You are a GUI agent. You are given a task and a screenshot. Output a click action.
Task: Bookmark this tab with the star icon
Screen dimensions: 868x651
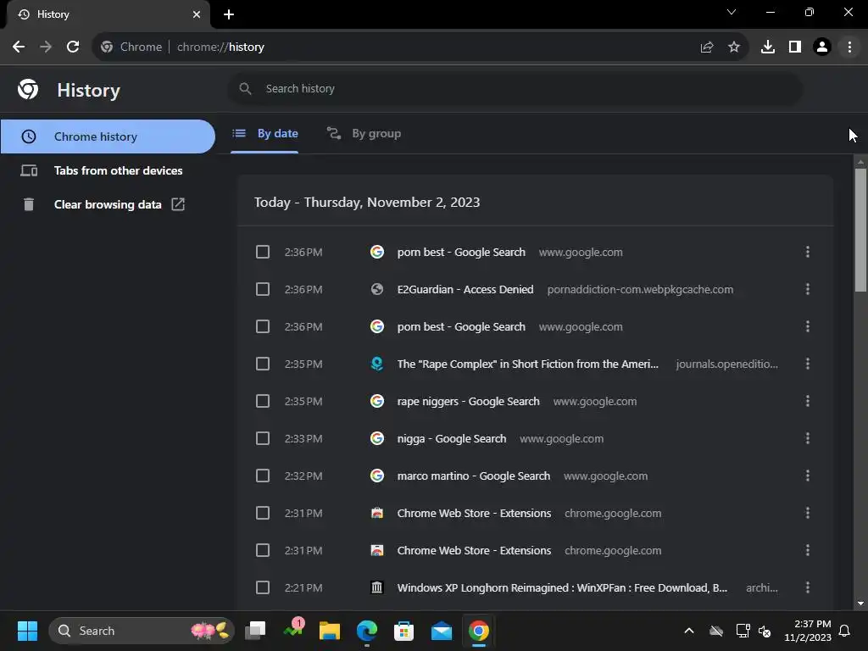click(733, 47)
